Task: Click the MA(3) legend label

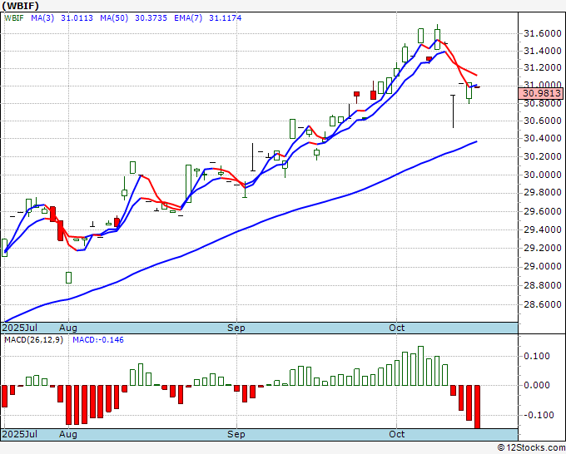Action: [42, 18]
